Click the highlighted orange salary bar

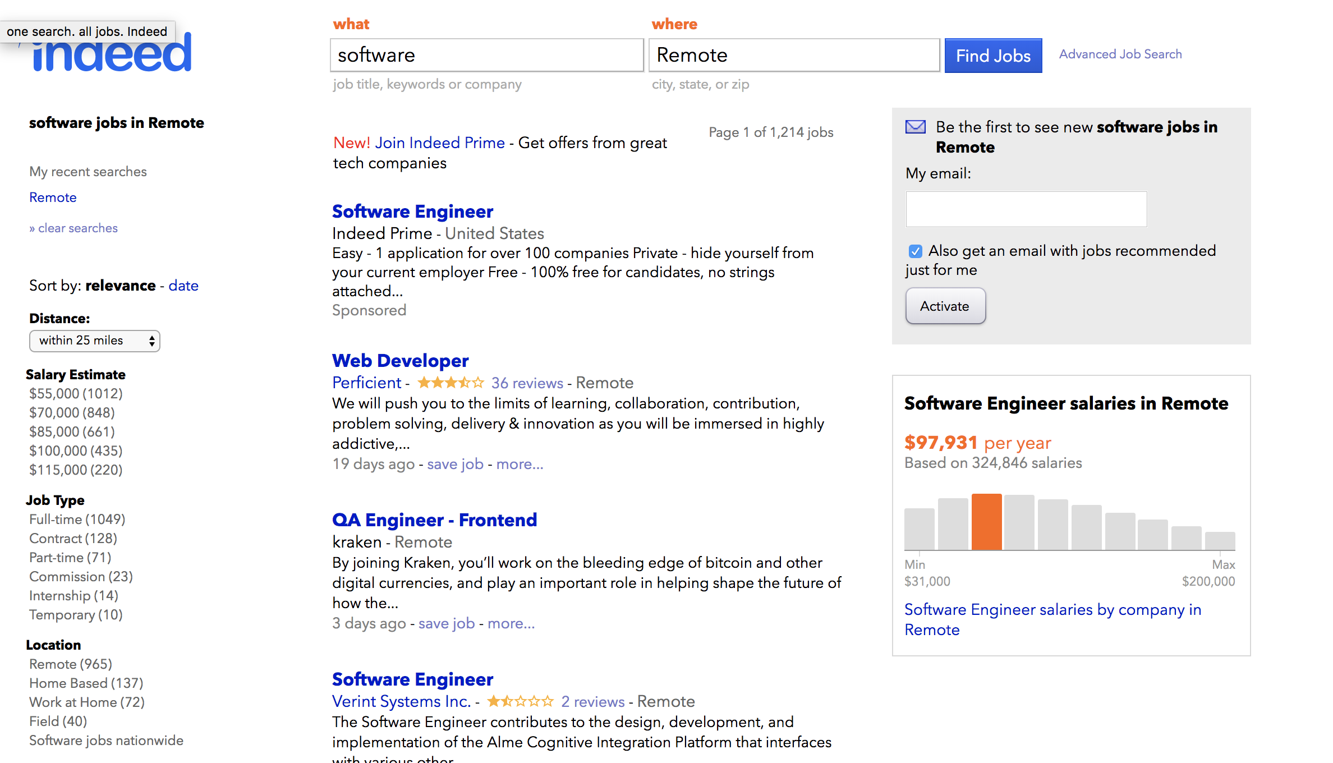(986, 522)
